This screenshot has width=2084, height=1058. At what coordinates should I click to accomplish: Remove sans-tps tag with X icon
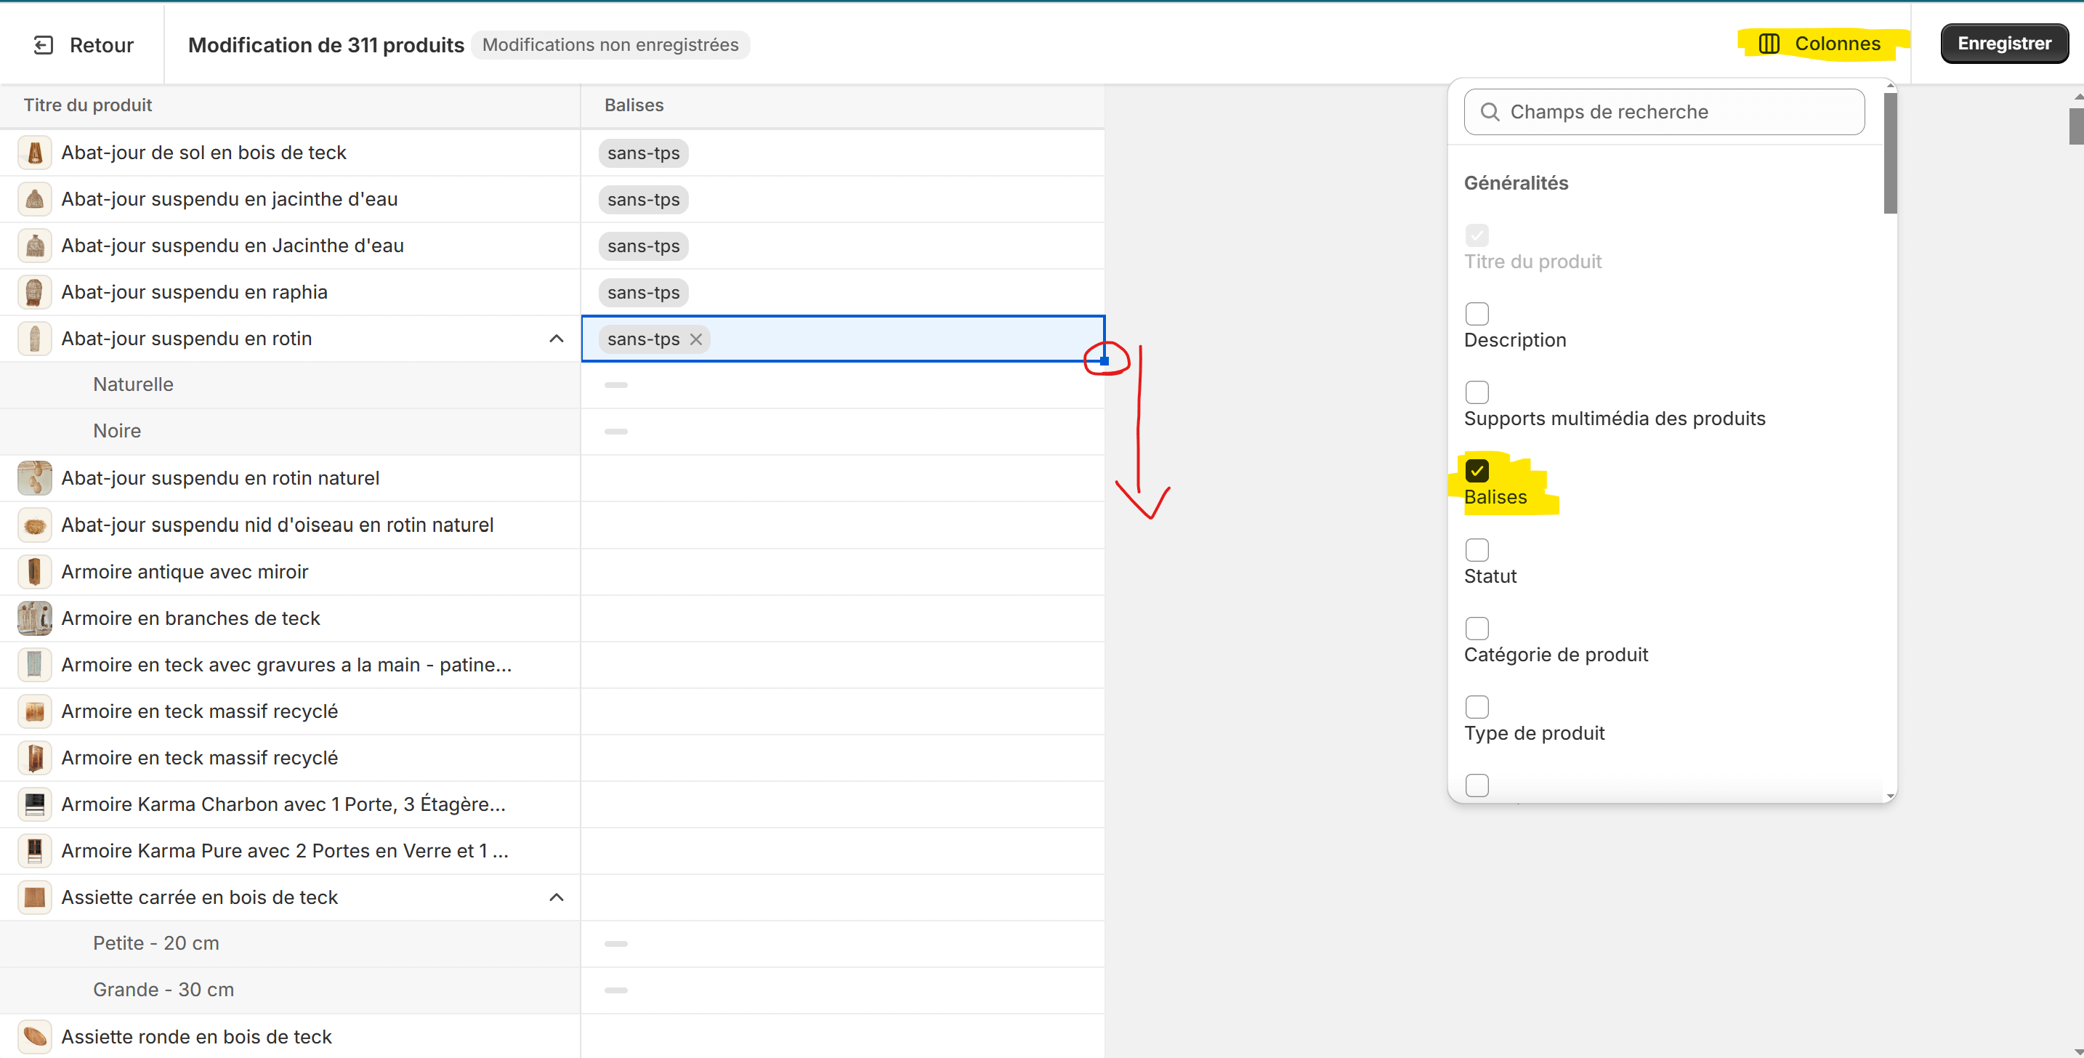(695, 340)
